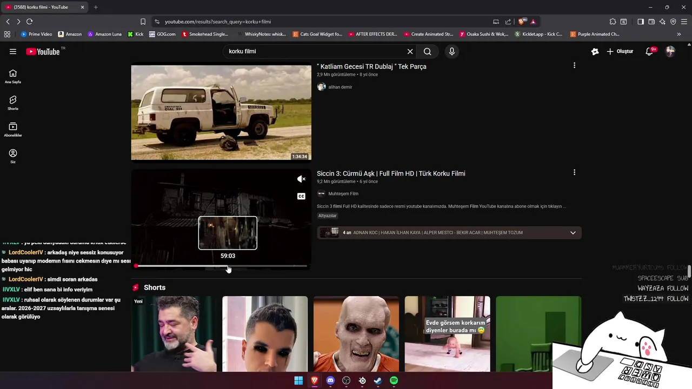The image size is (692, 389).
Task: Open the first Short marked Yeni
Action: click(x=174, y=334)
